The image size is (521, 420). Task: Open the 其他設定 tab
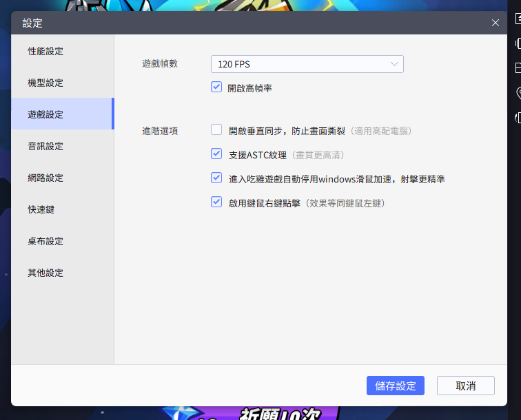click(63, 273)
